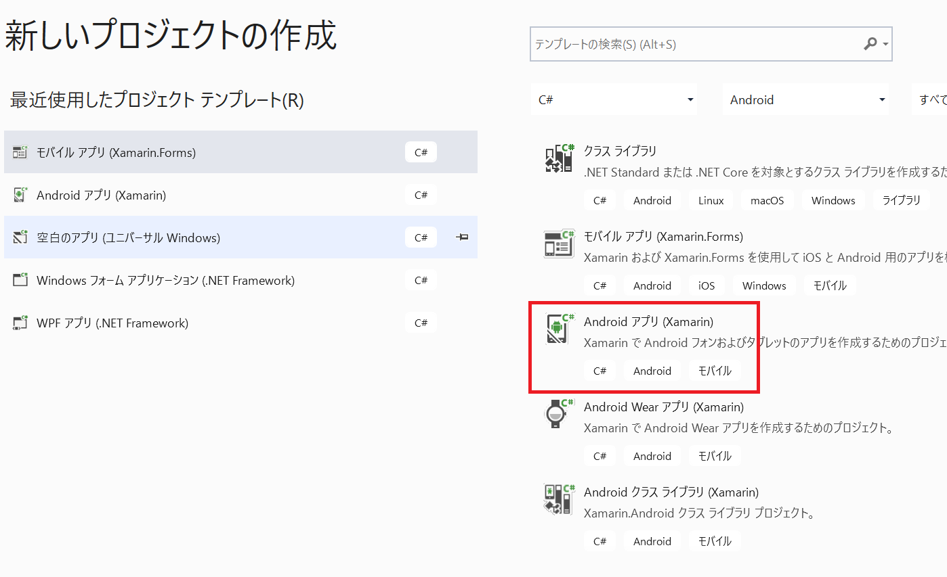Click the Android クラス ライブラリ (Xamarin) icon
Image resolution: width=947 pixels, height=577 pixels.
(560, 499)
